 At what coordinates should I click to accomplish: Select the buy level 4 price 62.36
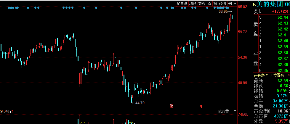283,65
